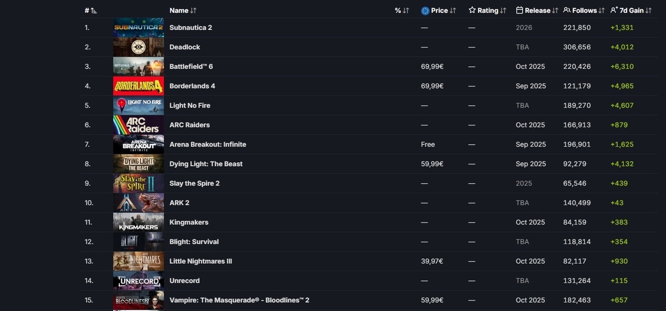The image size is (666, 311).
Task: Open the Unrecord thumbnail
Action: (x=138, y=280)
